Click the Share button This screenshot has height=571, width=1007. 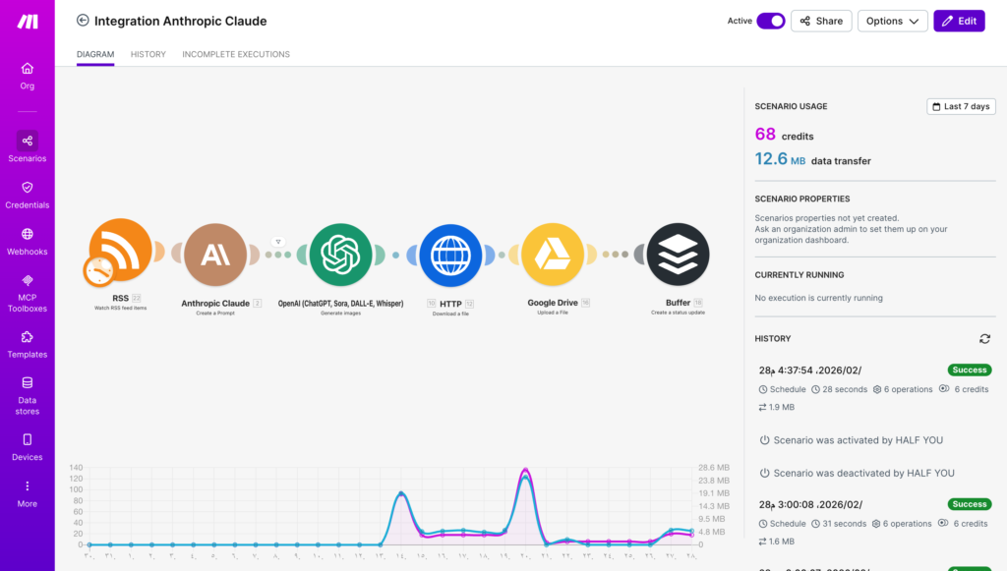[821, 21]
